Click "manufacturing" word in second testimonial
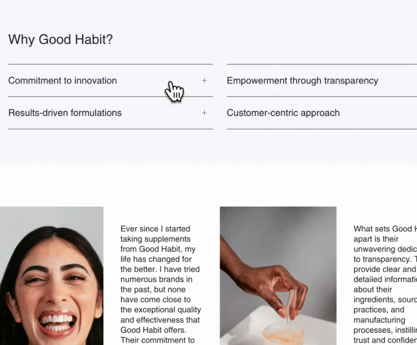The image size is (417, 345). (x=379, y=320)
